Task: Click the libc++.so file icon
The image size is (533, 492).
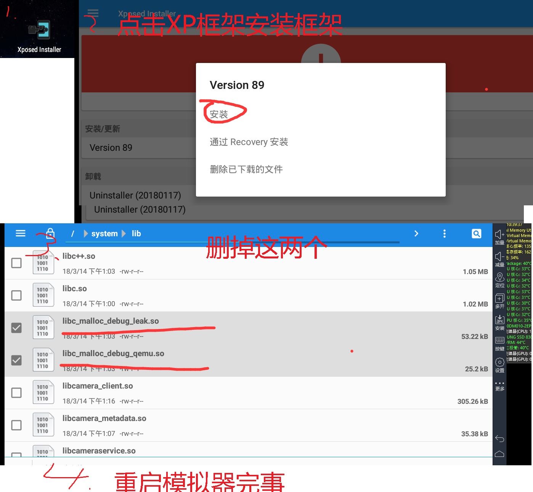Action: (43, 263)
